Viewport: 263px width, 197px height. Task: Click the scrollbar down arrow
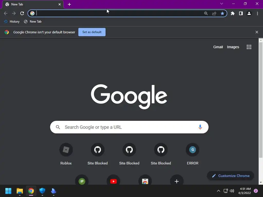point(261,182)
